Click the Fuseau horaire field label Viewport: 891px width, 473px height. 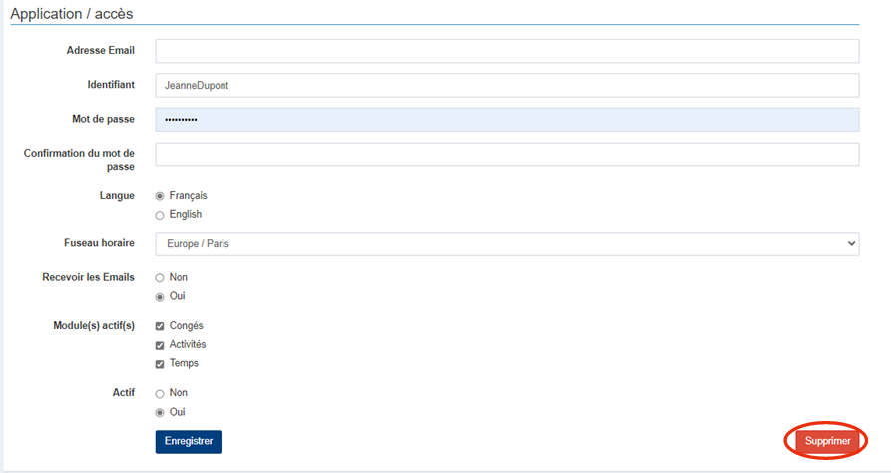coord(99,243)
